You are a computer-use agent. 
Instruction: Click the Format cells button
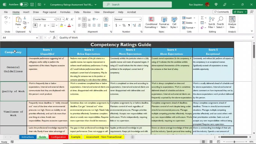[188, 28]
